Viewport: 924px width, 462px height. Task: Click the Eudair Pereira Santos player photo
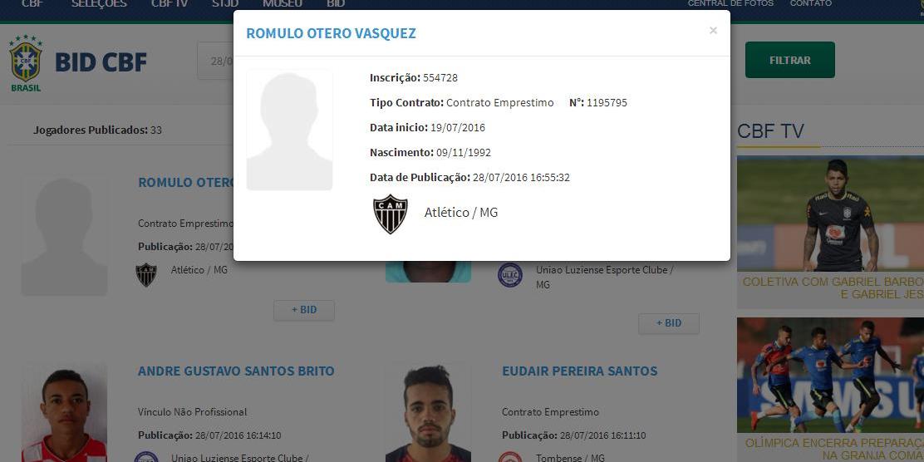pyautogui.click(x=429, y=412)
